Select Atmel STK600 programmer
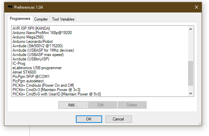 [x=25, y=72]
